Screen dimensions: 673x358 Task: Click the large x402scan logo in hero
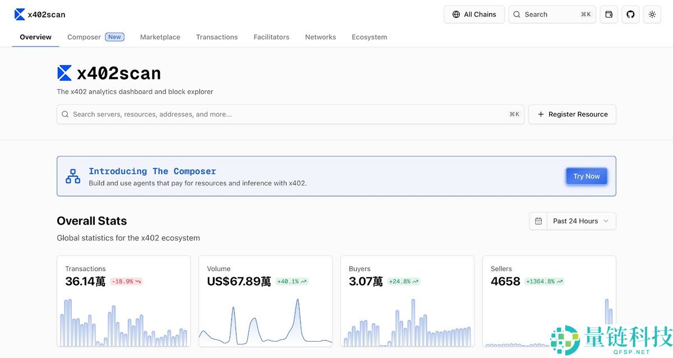[x=64, y=73]
